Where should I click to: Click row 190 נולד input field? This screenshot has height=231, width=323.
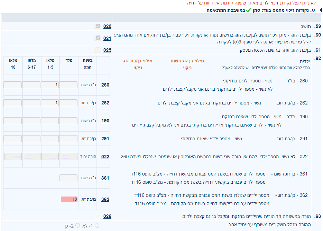68,121
